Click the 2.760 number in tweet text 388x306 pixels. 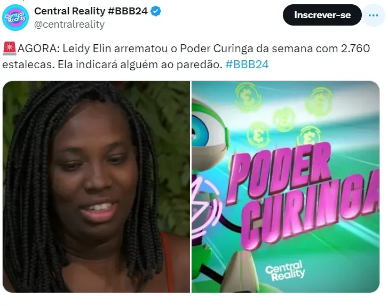pyautogui.click(x=355, y=49)
